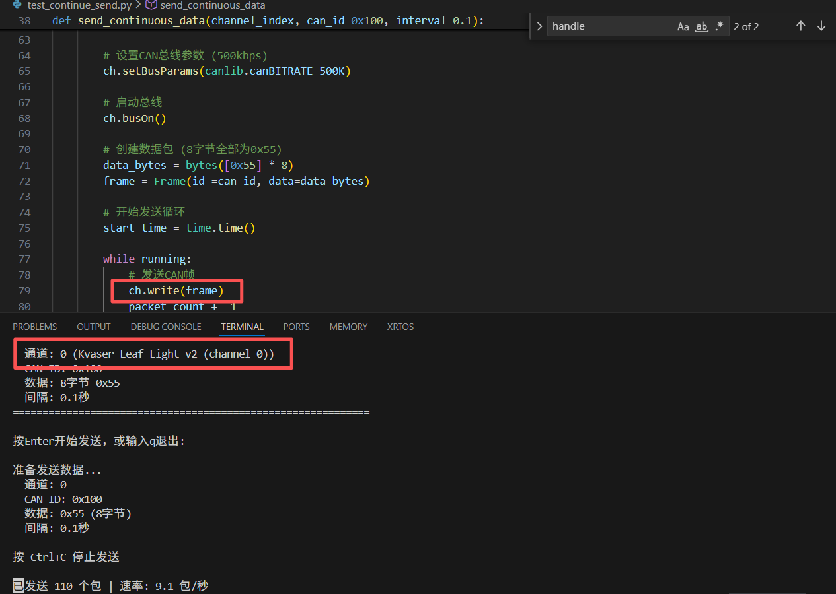This screenshot has height=594, width=836.
Task: Click the Python file icon in breadcrumb
Action: click(18, 5)
